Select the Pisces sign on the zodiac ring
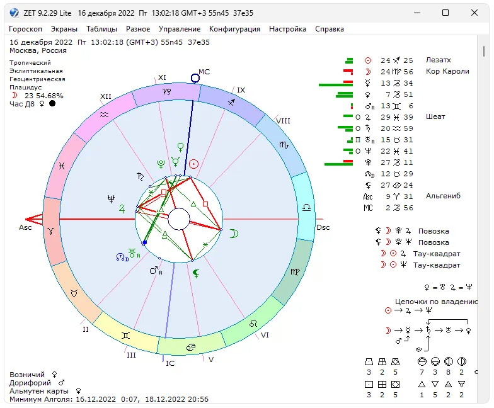 tap(62, 166)
